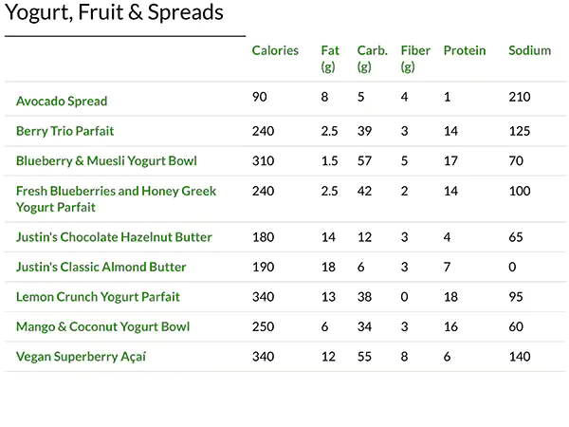The image size is (569, 427).
Task: Click the Calories column header
Action: 275,51
